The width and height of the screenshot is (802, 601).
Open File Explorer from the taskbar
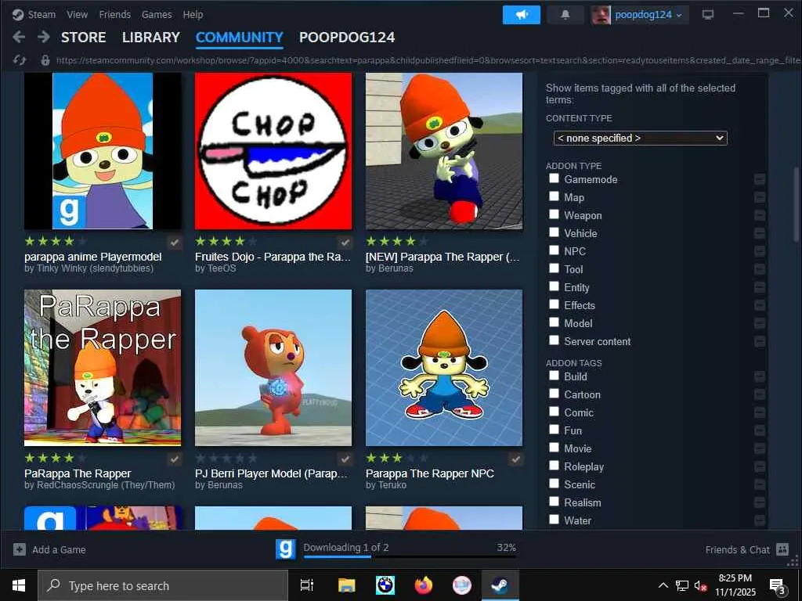346,585
